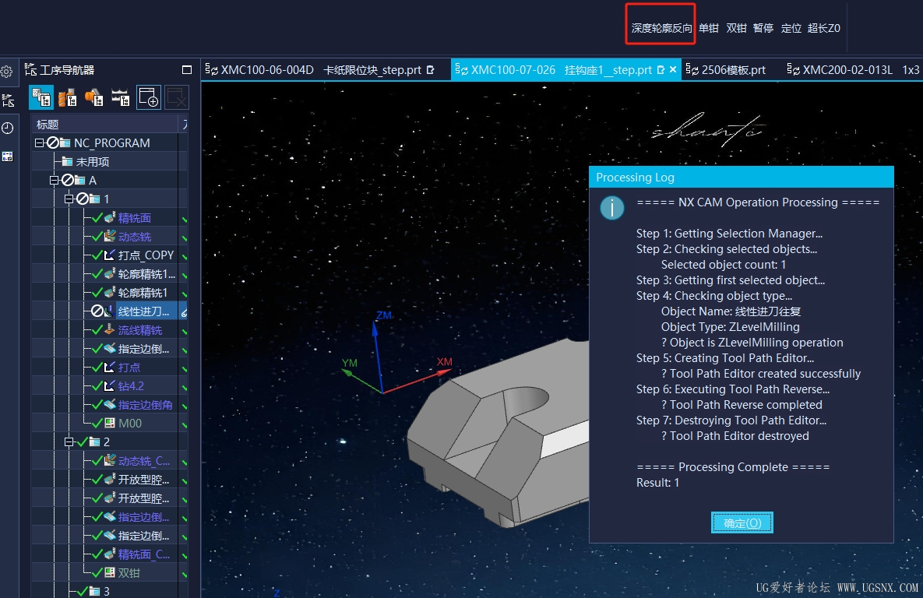
Task: Click the 流线精铣 operation icon
Action: coord(110,329)
